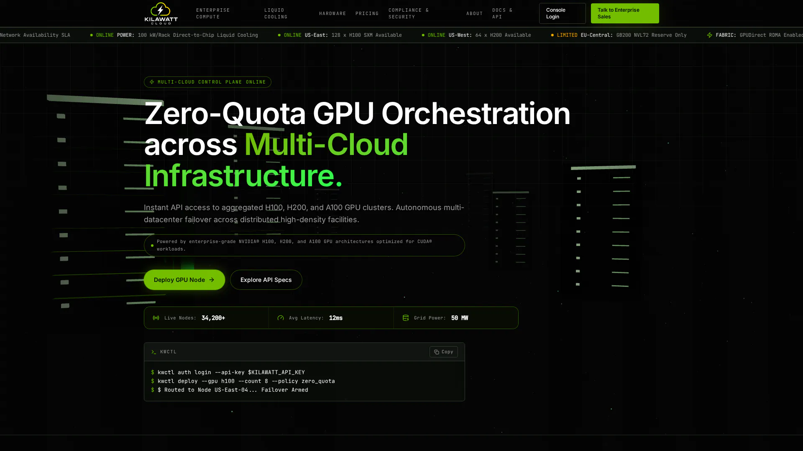Click the Network Availability SLA ticker text
Screen dimensions: 803x451
tap(35, 35)
